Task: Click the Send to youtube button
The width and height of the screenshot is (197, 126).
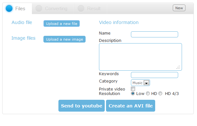Action: 81,106
